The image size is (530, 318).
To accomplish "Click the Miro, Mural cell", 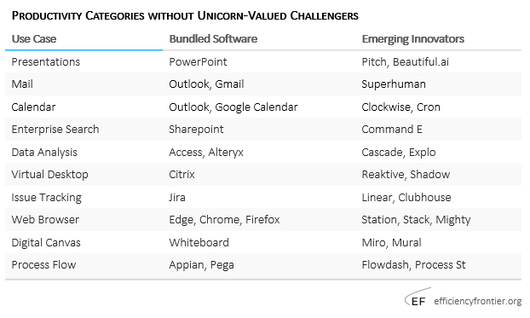I will pos(391,243).
